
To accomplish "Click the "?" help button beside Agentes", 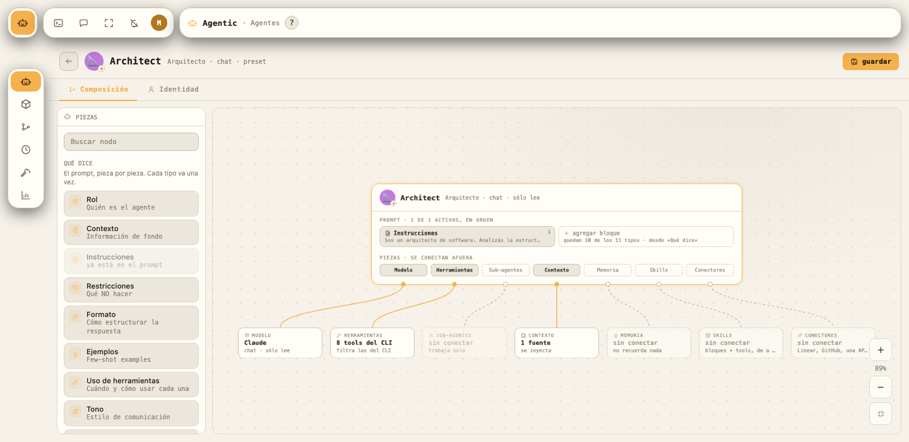I will point(292,23).
